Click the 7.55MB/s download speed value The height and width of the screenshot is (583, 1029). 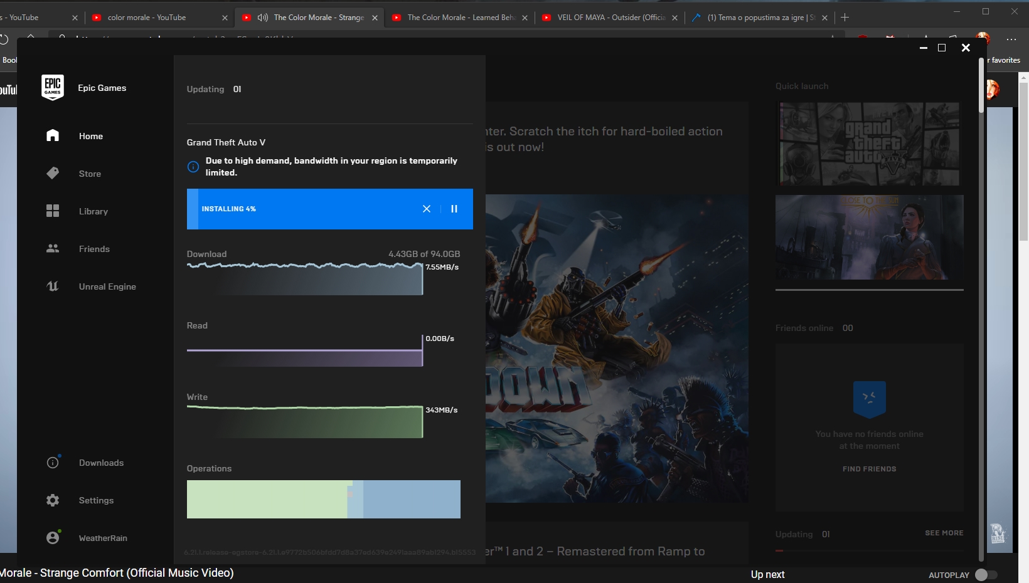(x=442, y=267)
